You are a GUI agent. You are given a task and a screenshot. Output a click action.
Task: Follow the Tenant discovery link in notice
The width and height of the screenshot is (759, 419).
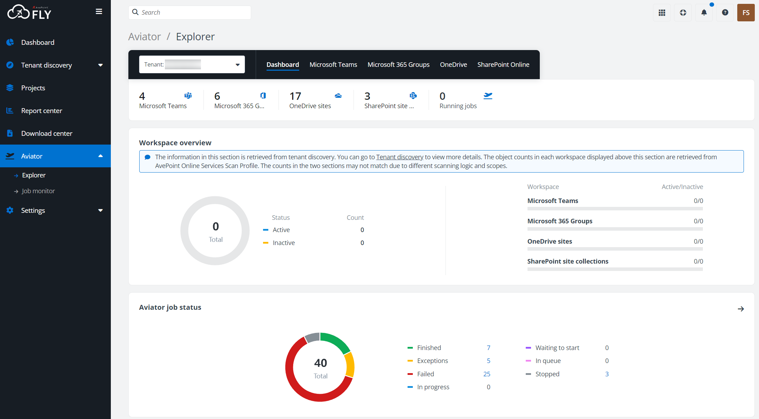(399, 157)
